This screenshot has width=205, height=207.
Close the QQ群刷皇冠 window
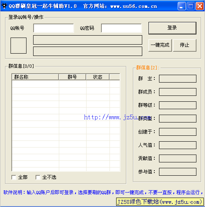(x=200, y=6)
